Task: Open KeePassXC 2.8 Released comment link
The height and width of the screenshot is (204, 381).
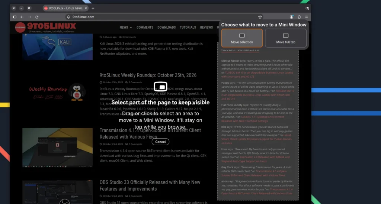Action: pyautogui.click(x=255, y=159)
